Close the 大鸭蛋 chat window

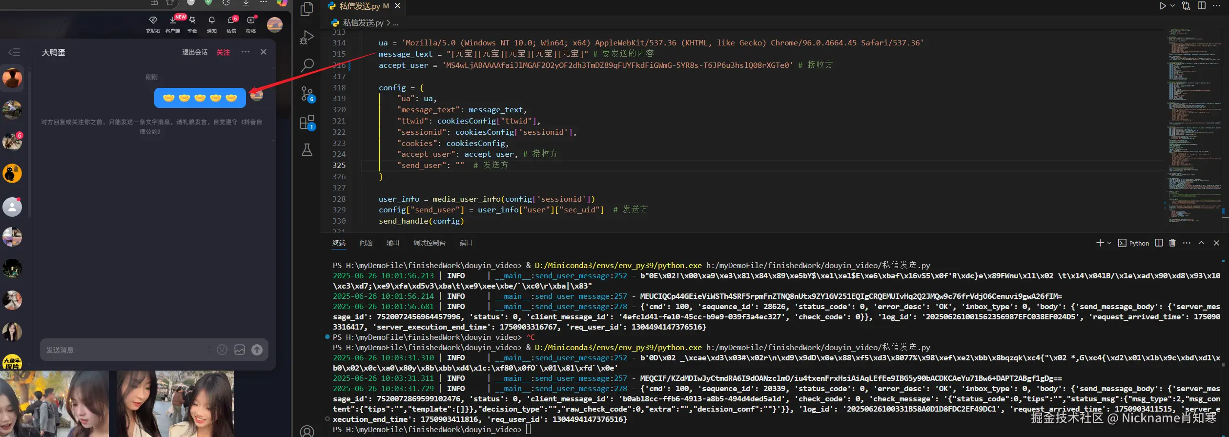[x=264, y=52]
